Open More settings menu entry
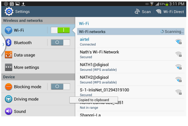Viewport: 188px width, 126px height. (38, 67)
